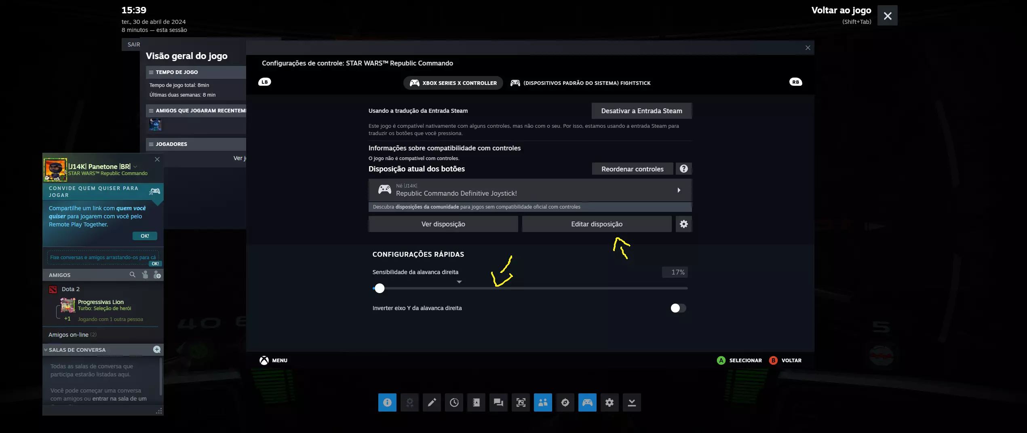Click the Editar disposição button
Screen dimensions: 1027x433
coord(597,224)
